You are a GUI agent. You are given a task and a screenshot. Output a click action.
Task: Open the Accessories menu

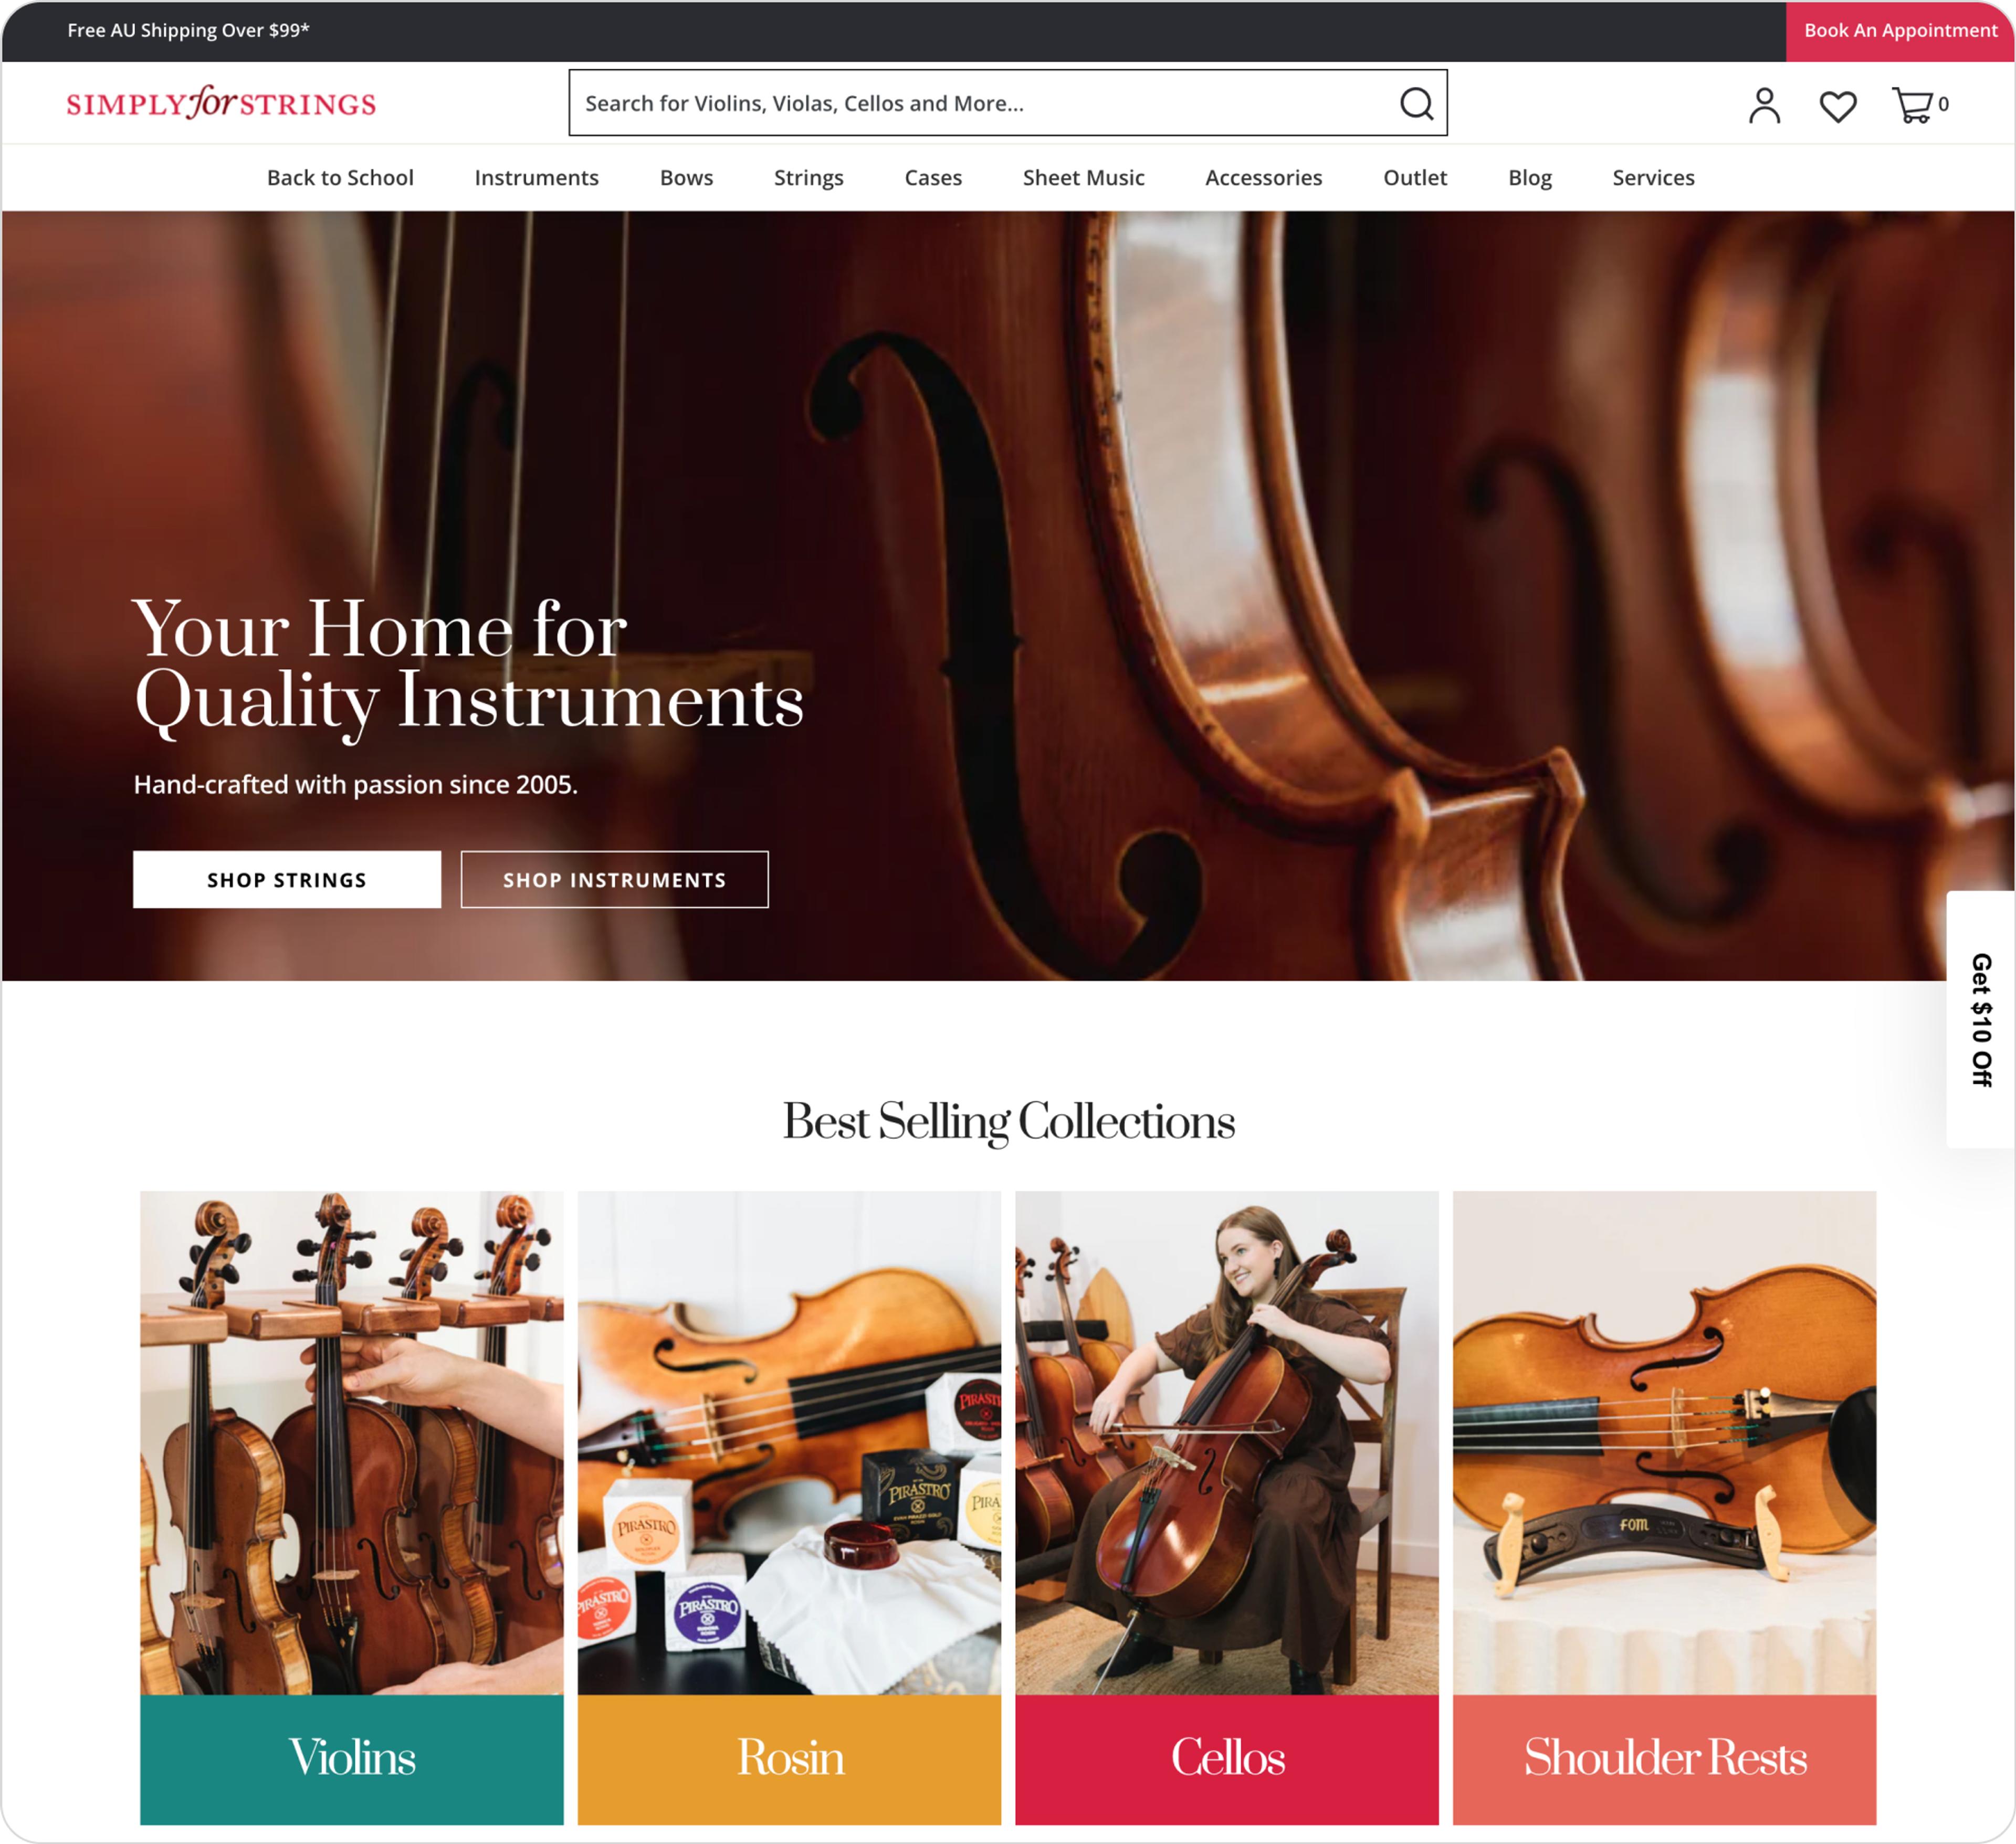pyautogui.click(x=1263, y=177)
